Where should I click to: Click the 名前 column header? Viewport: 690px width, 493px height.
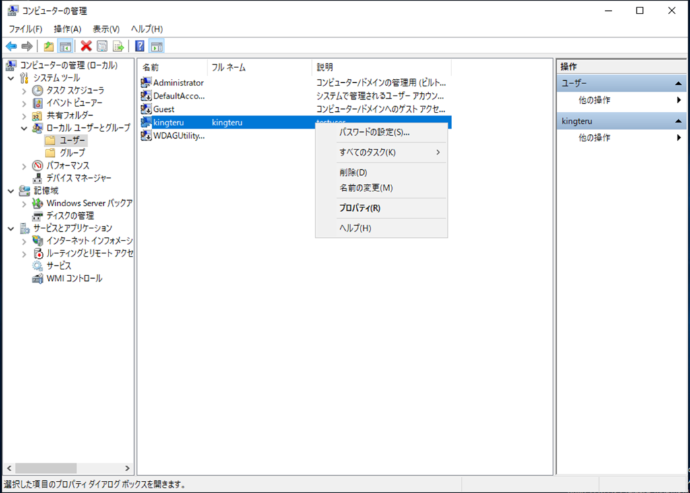click(x=172, y=67)
